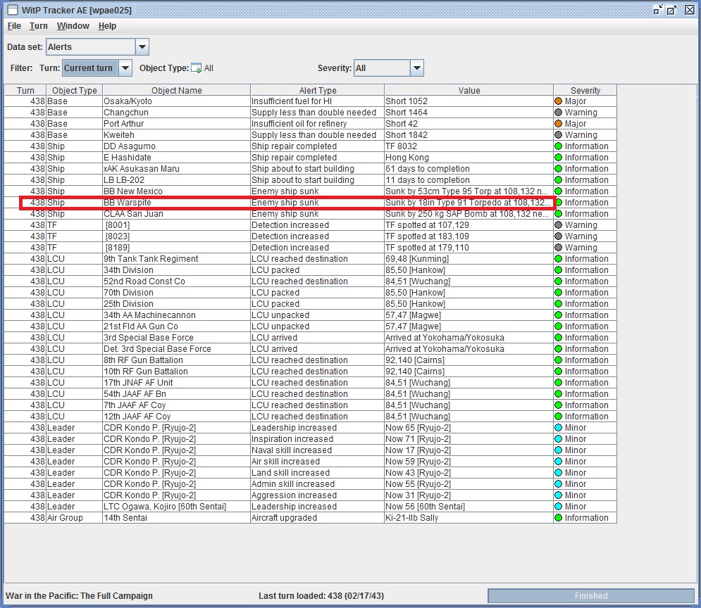The height and width of the screenshot is (608, 701).
Task: Click the WitP Tracker window icon
Action: [x=13, y=10]
